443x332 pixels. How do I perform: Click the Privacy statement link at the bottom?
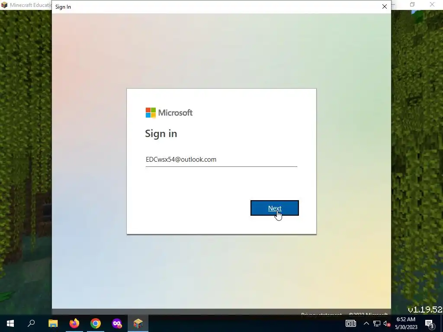(x=321, y=314)
